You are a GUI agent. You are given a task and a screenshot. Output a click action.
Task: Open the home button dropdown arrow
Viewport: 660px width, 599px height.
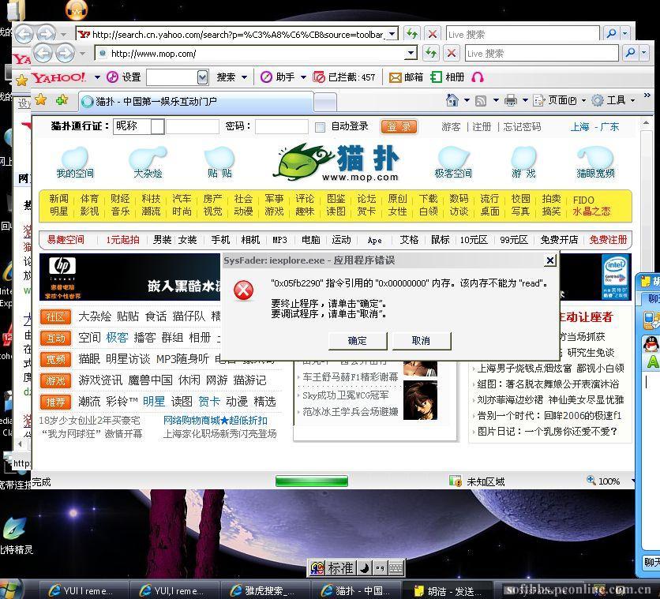467,100
